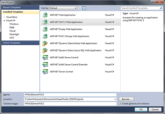Select 'ASP.NET Server Control' text

(61, 72)
